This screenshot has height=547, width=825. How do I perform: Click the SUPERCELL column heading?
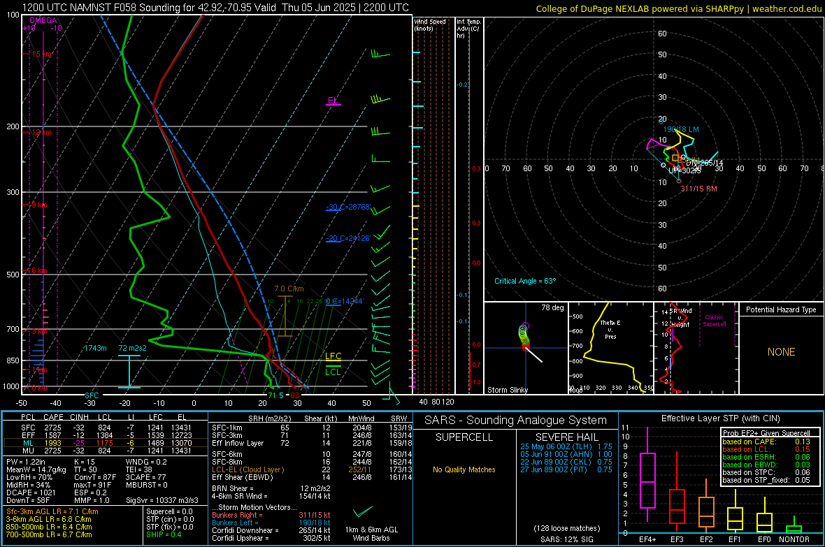click(x=464, y=437)
